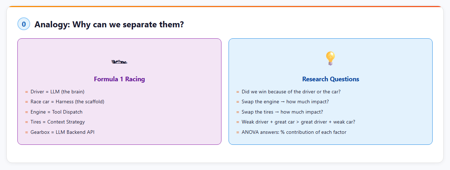Click the 'Tires = Context Strategy' item
450x170 pixels.
pos(57,122)
